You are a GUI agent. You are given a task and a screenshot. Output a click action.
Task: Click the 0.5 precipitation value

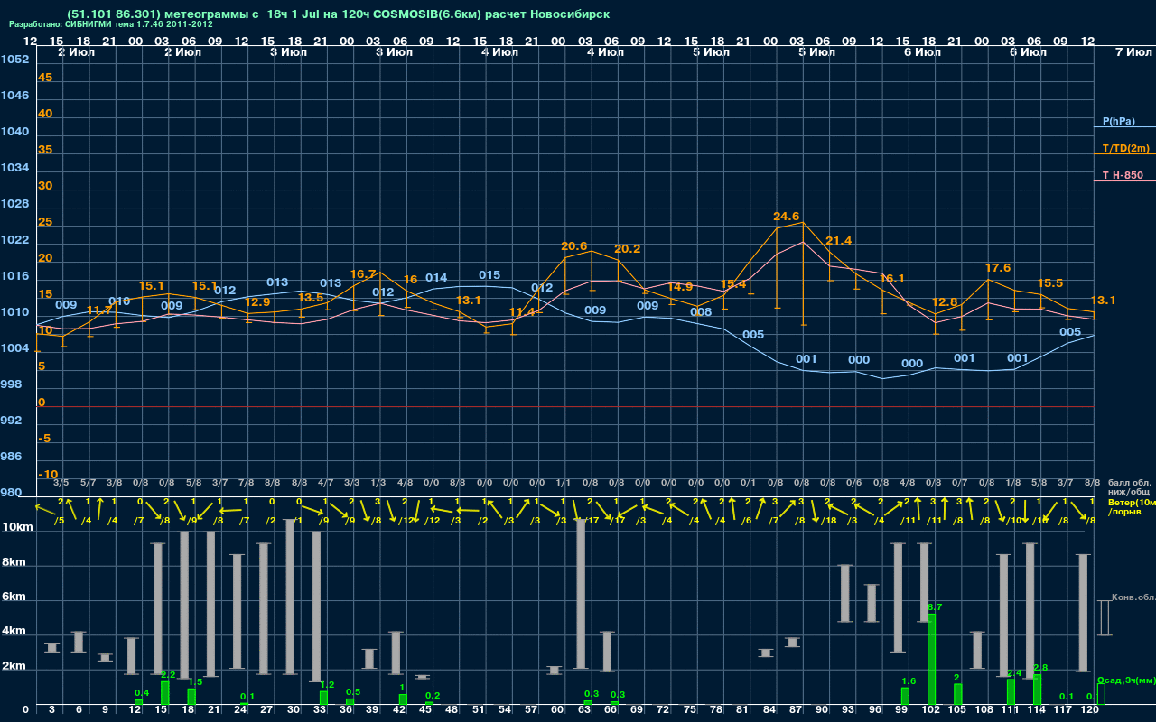point(353,692)
